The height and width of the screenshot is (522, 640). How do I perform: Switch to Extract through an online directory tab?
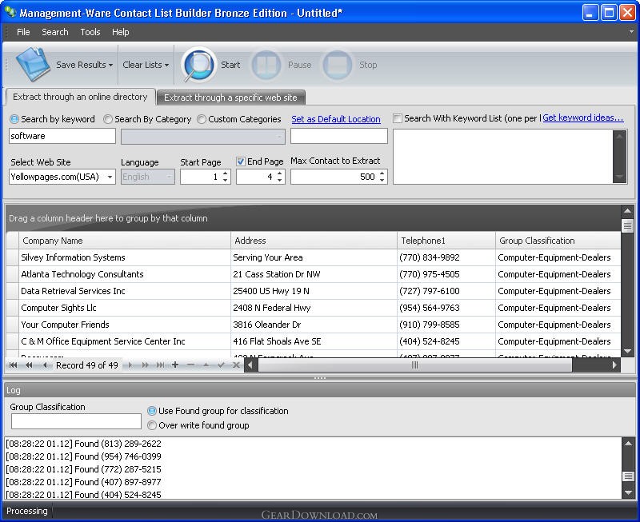point(80,97)
